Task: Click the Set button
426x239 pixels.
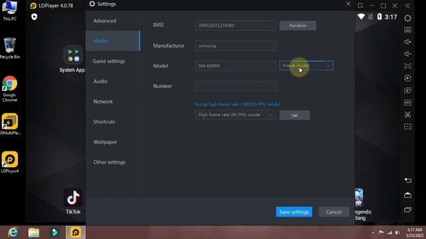Action: click(x=294, y=115)
